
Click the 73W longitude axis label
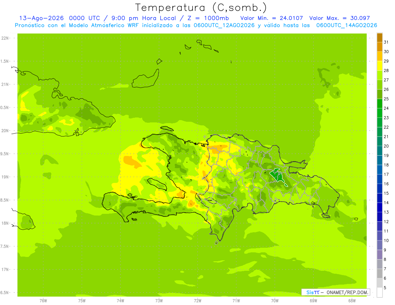pyautogui.click(x=159, y=301)
